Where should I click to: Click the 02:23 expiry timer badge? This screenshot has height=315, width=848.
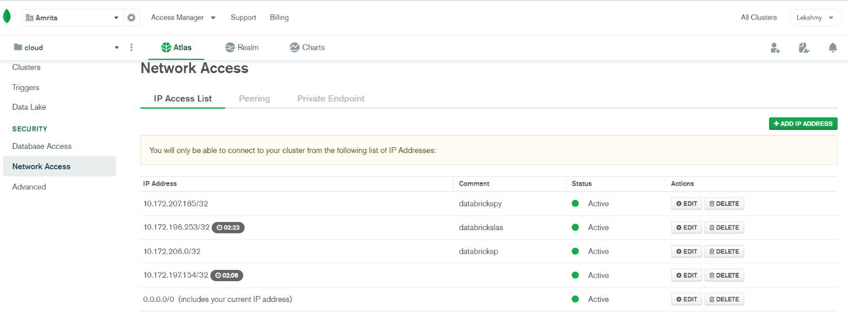tap(228, 227)
